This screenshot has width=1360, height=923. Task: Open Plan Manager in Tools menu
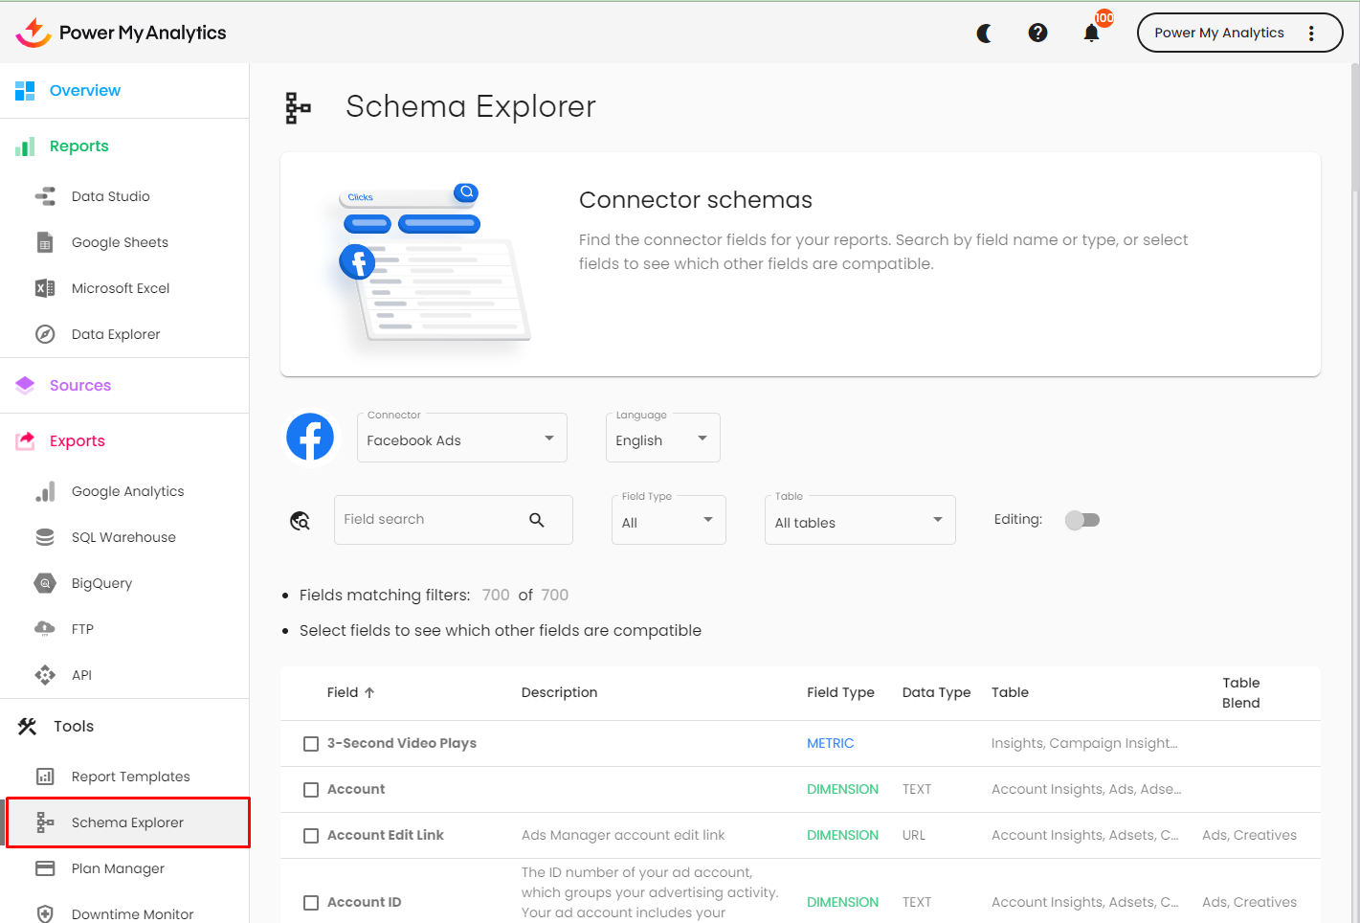pos(118,868)
